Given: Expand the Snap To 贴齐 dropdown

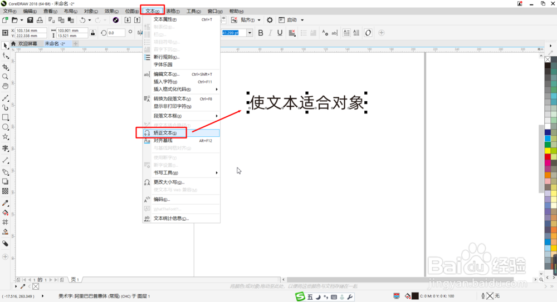Looking at the screenshot, I should pyautogui.click(x=259, y=20).
